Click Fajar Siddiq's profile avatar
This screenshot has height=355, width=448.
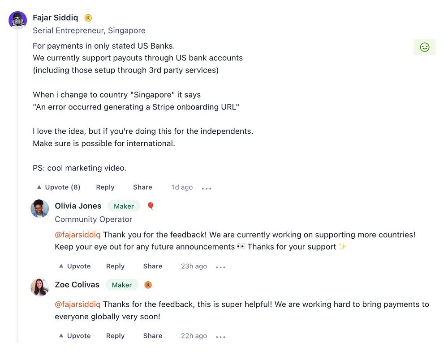click(18, 20)
